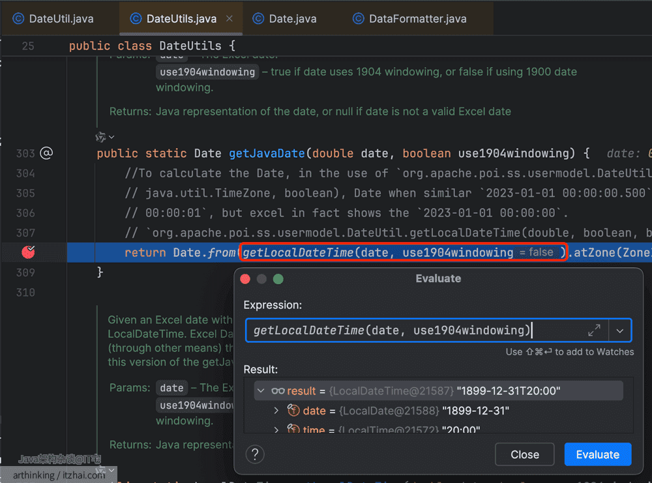Click inside the Expression input field

click(x=416, y=330)
